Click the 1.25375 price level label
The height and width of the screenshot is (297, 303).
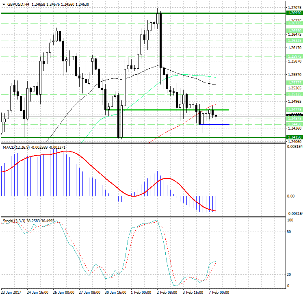pyautogui.click(x=294, y=83)
